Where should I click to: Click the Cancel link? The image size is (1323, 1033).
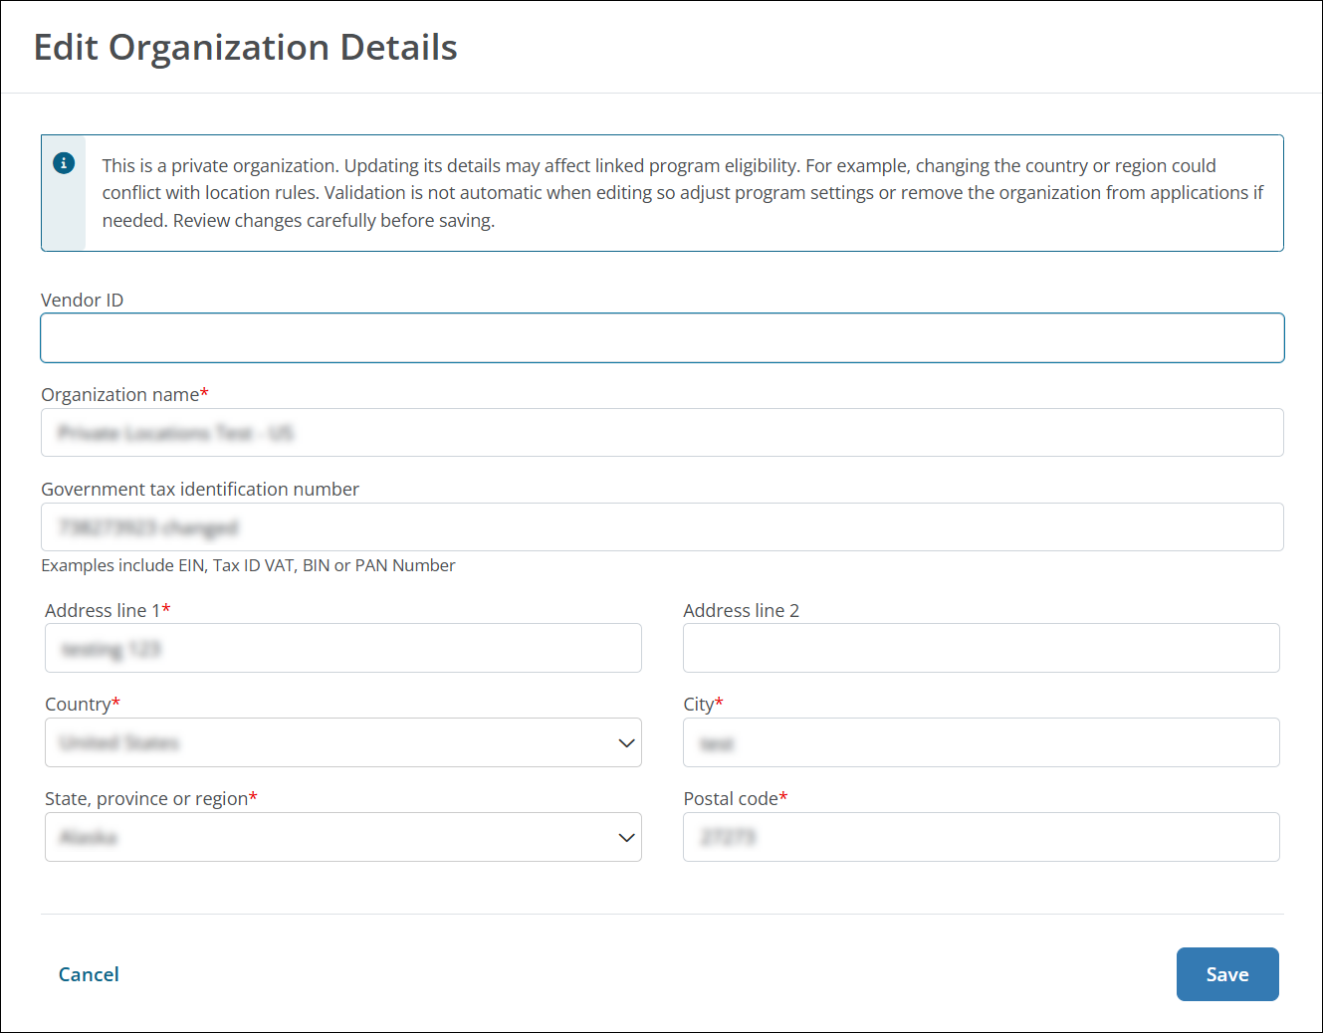click(x=89, y=974)
